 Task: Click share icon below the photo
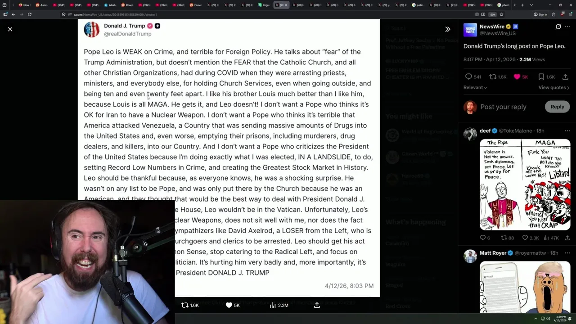(317, 305)
